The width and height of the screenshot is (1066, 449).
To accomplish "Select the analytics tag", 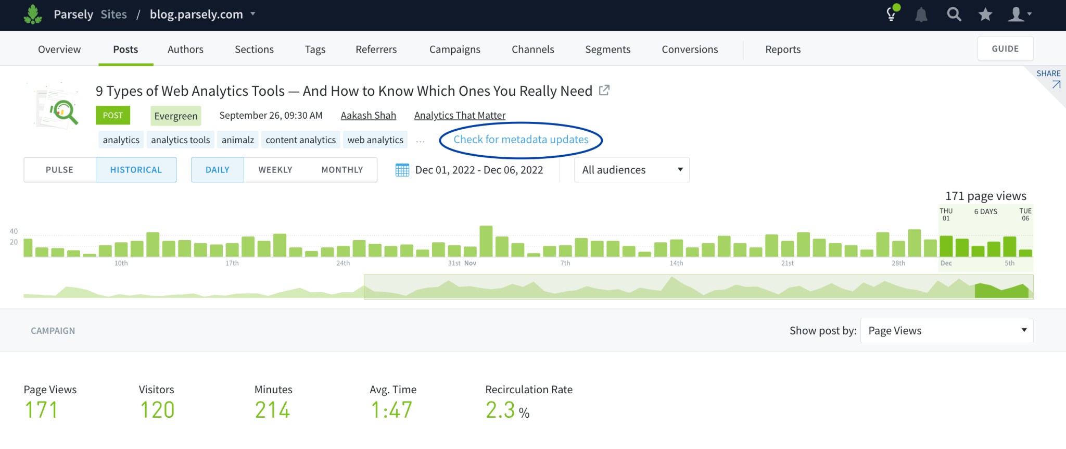I will click(121, 140).
